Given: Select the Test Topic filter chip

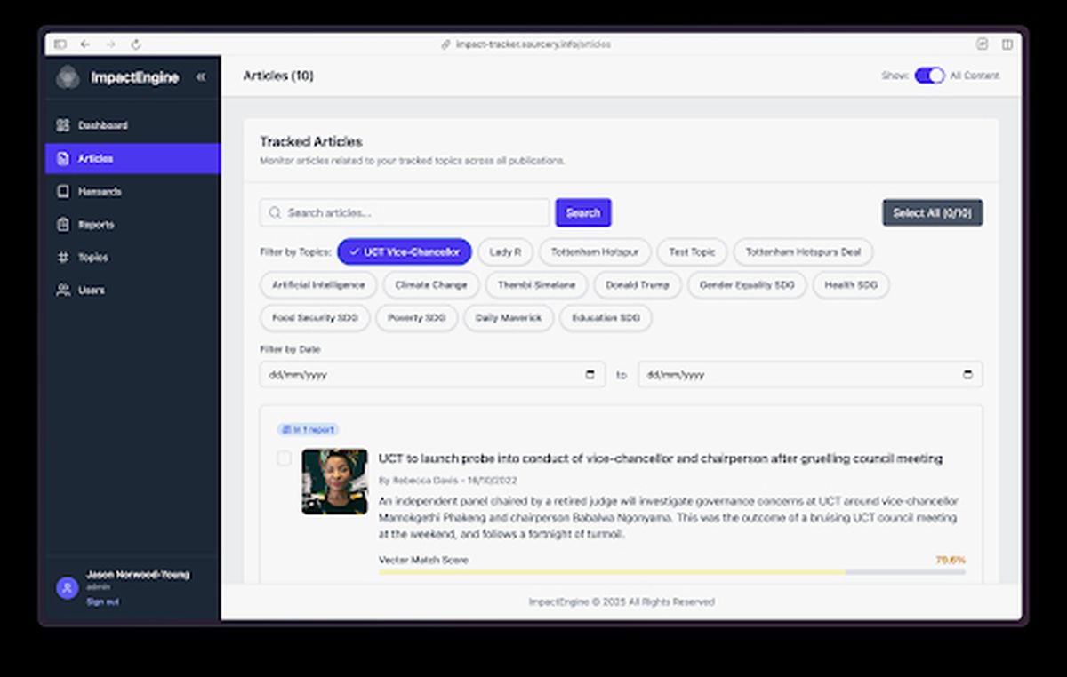Looking at the screenshot, I should pyautogui.click(x=693, y=252).
